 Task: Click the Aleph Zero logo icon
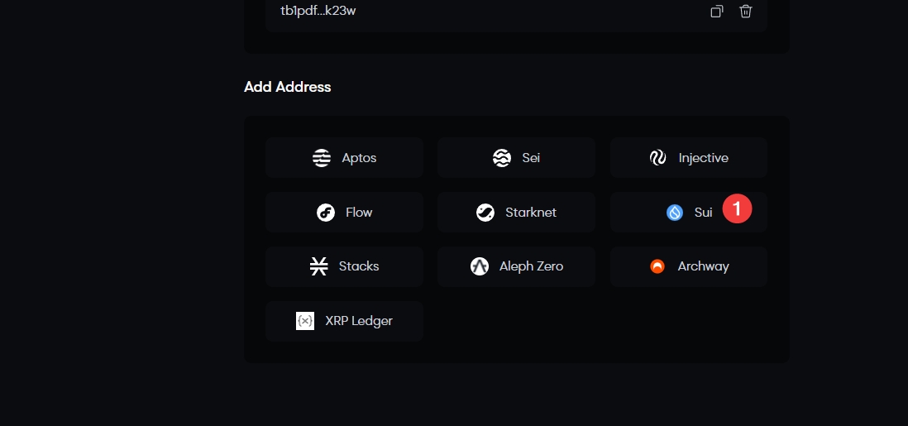(480, 266)
